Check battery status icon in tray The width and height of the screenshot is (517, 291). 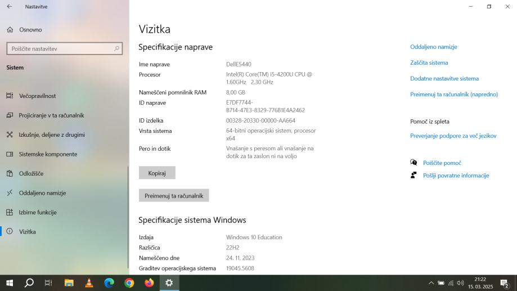coord(441,283)
